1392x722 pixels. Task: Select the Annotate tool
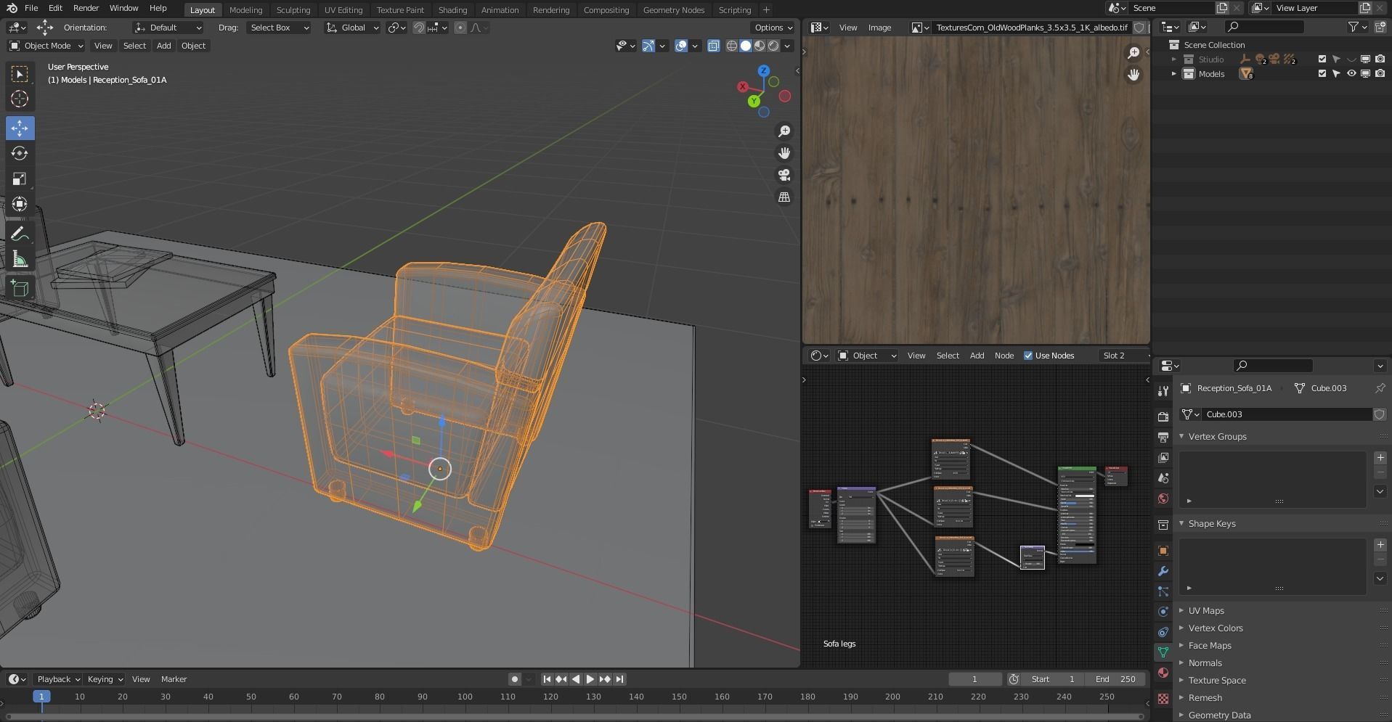[20, 234]
